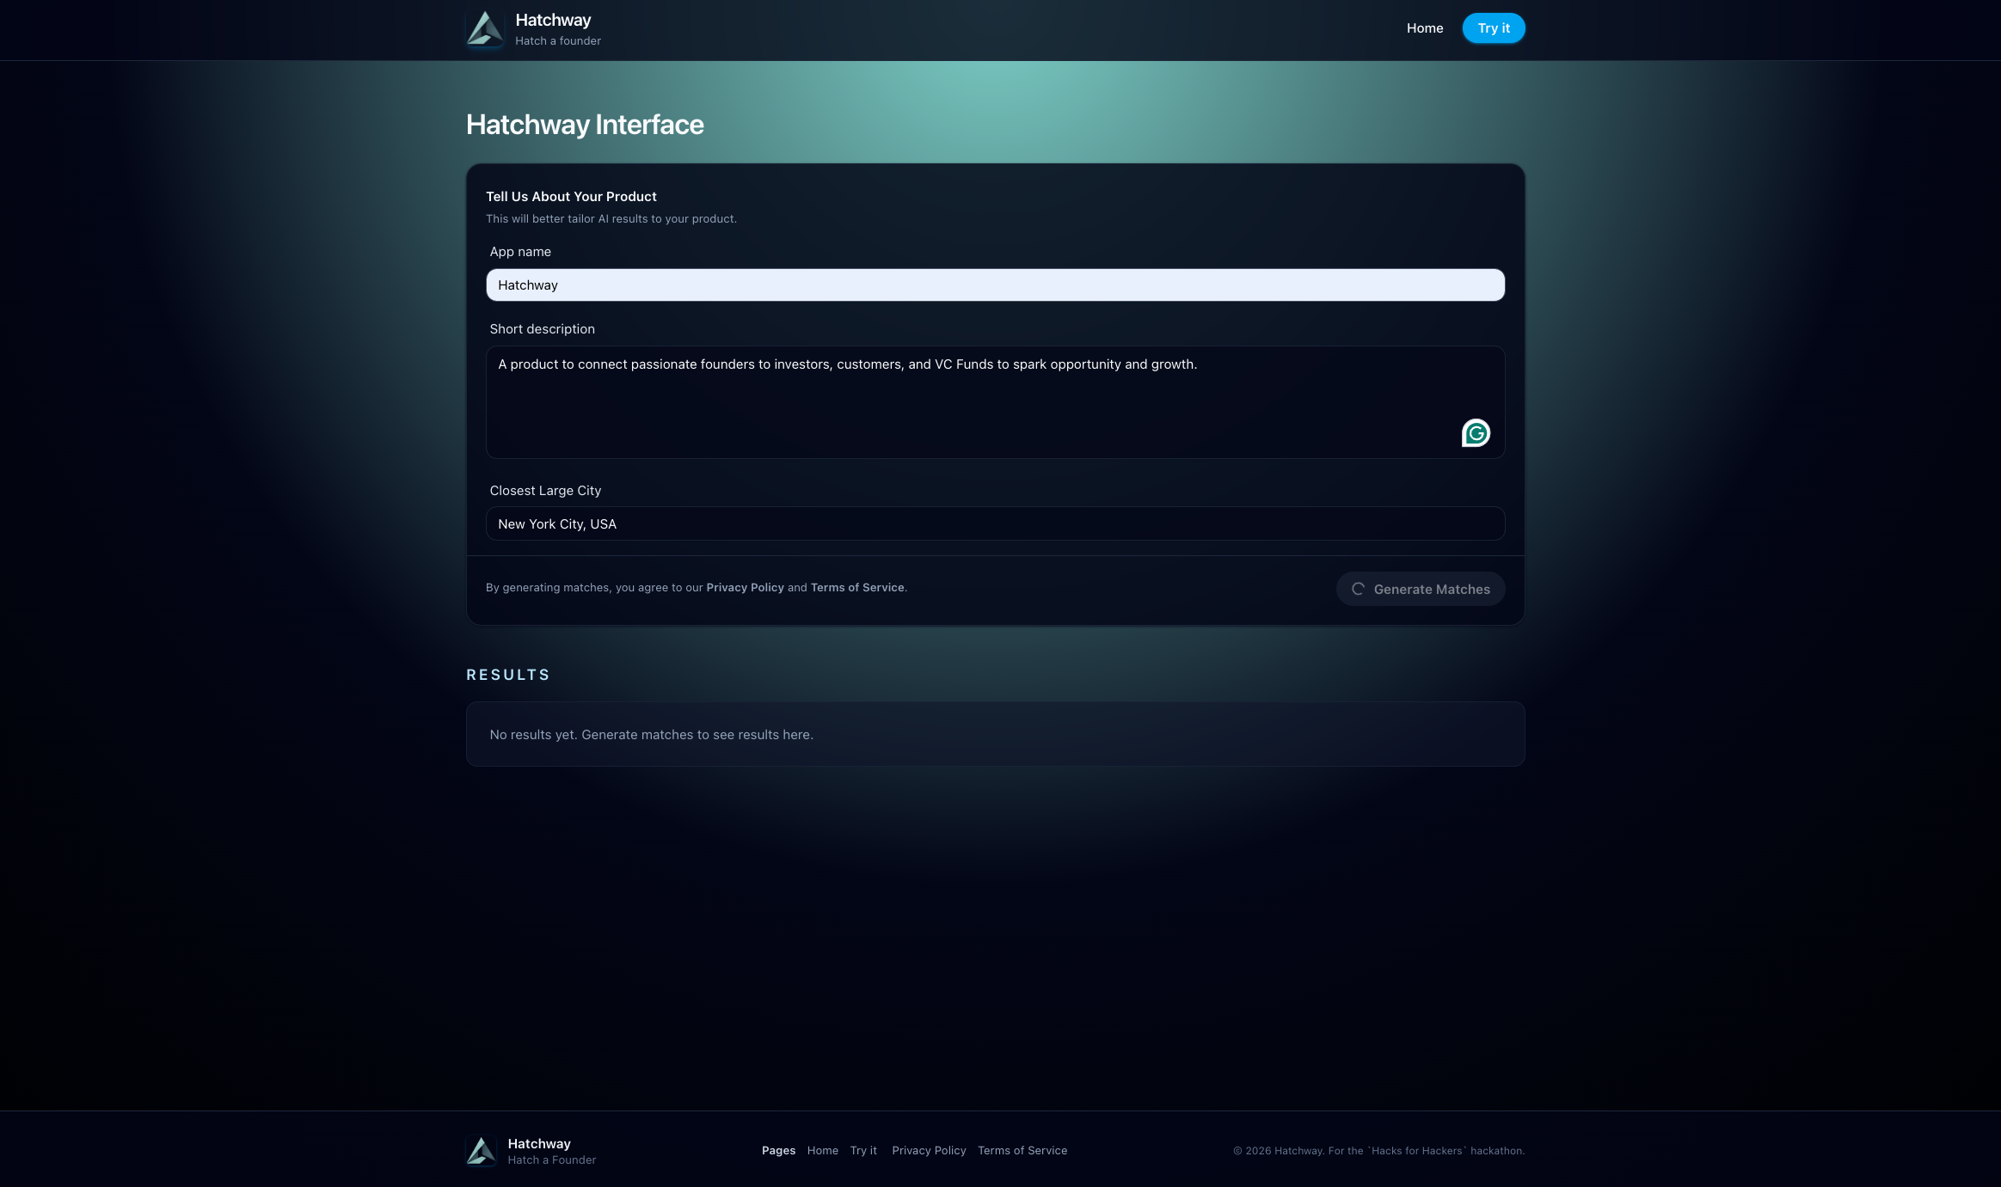
Task: Open footer Privacy Policy link
Action: (x=929, y=1151)
